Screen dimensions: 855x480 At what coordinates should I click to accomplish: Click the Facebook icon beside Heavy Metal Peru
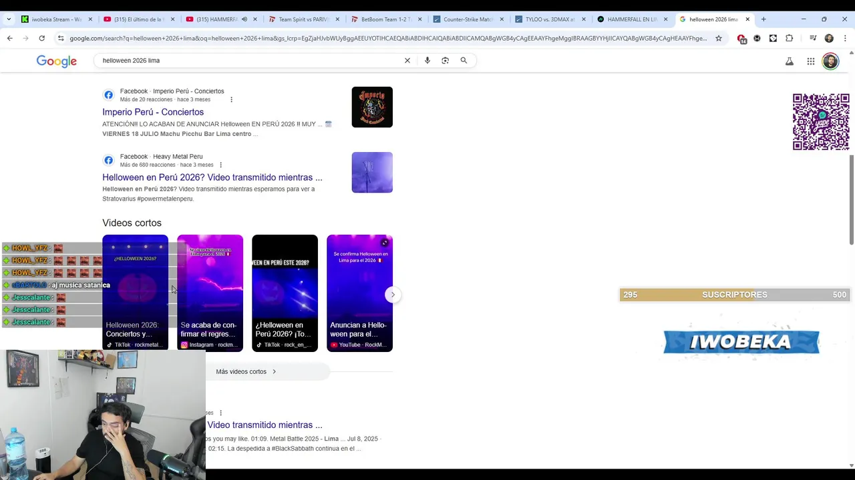click(x=108, y=161)
